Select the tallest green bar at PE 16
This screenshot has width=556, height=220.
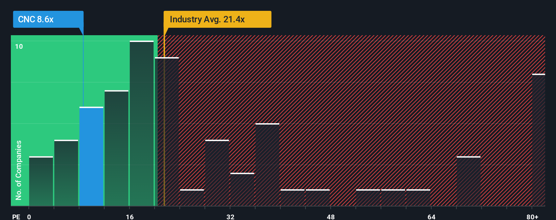pos(142,123)
